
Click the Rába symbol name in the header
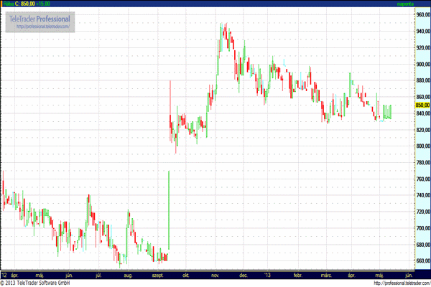click(8, 4)
